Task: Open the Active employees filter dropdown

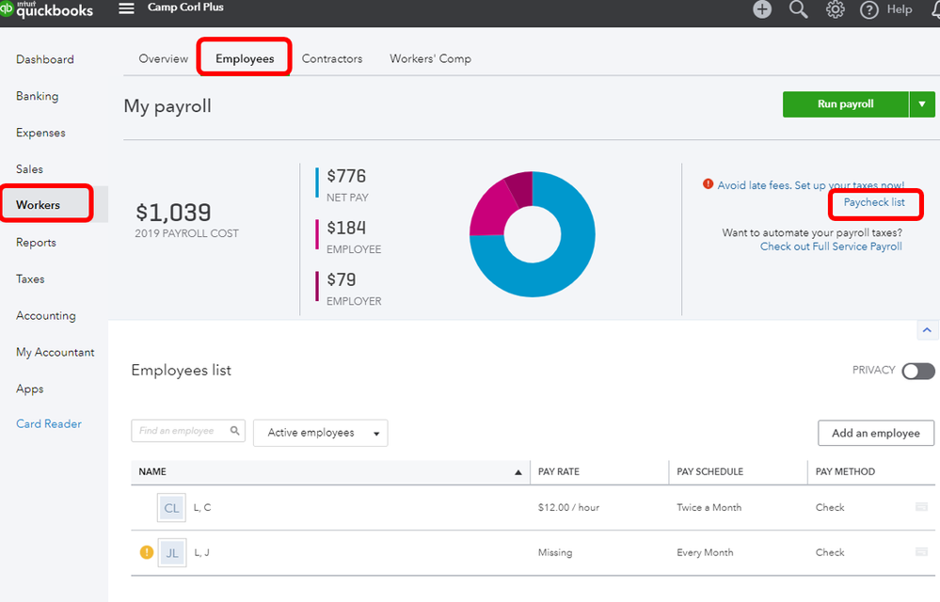Action: pyautogui.click(x=320, y=433)
